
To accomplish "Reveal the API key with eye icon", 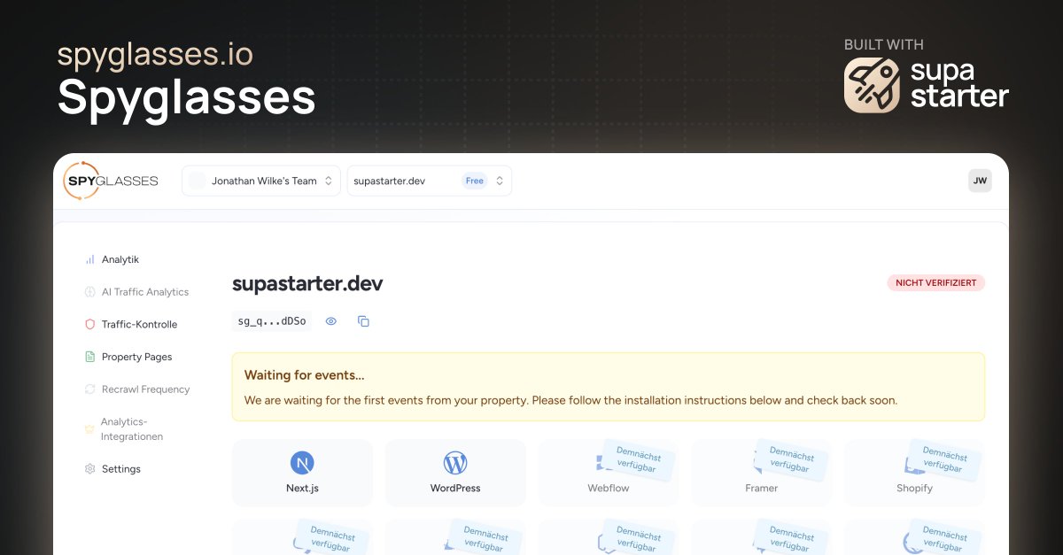I will click(331, 321).
